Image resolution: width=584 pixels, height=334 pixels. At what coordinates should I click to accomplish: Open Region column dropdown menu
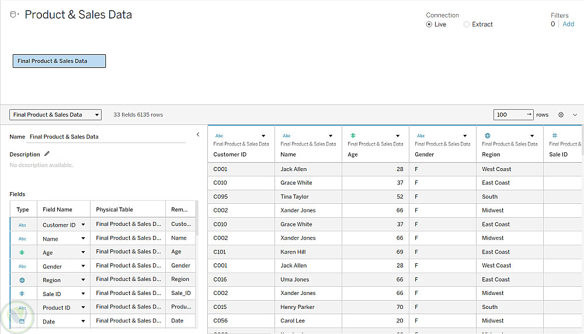click(x=532, y=136)
